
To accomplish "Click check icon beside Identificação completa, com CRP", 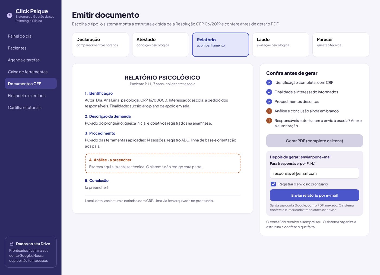I will 269,82.
